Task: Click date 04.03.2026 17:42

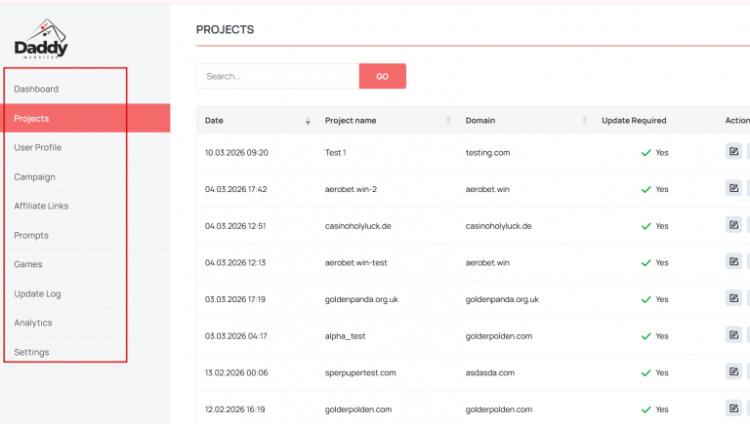Action: click(235, 189)
